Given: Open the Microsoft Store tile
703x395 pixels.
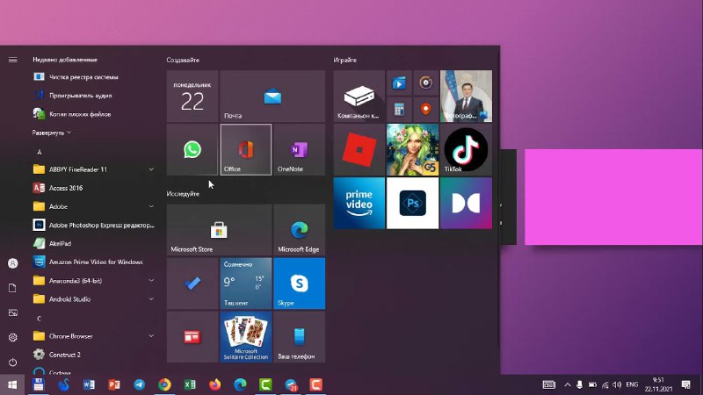Looking at the screenshot, I should pos(219,230).
